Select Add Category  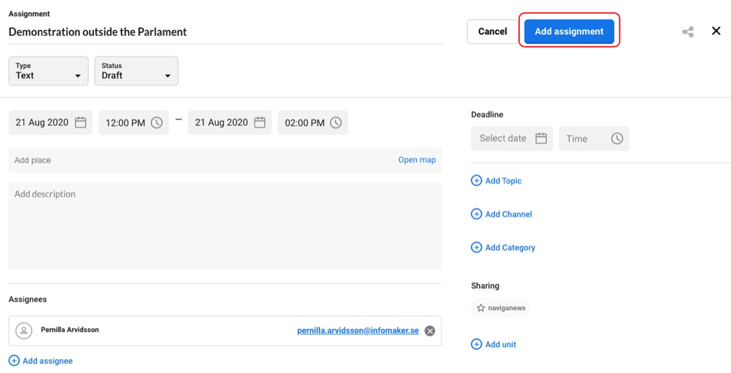503,247
